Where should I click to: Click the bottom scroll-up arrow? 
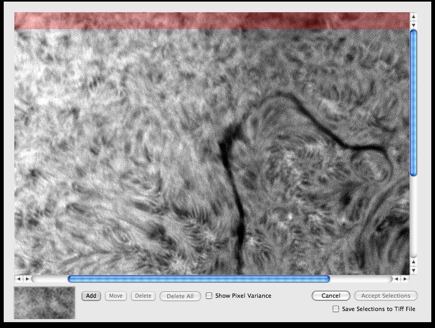(413, 262)
